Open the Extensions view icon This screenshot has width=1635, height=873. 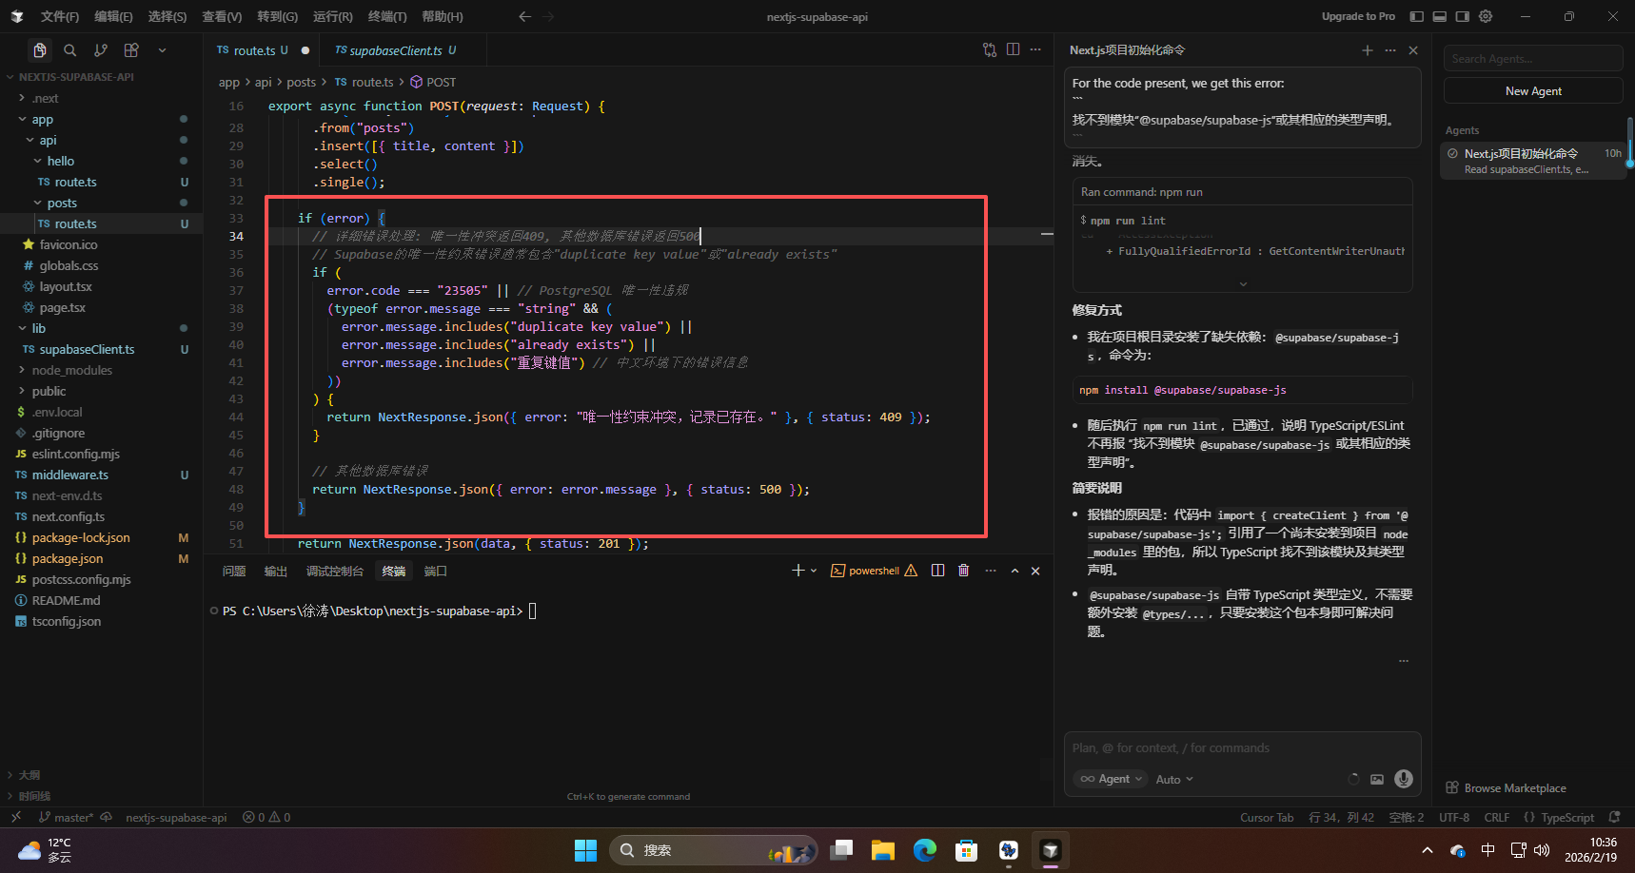coord(131,50)
